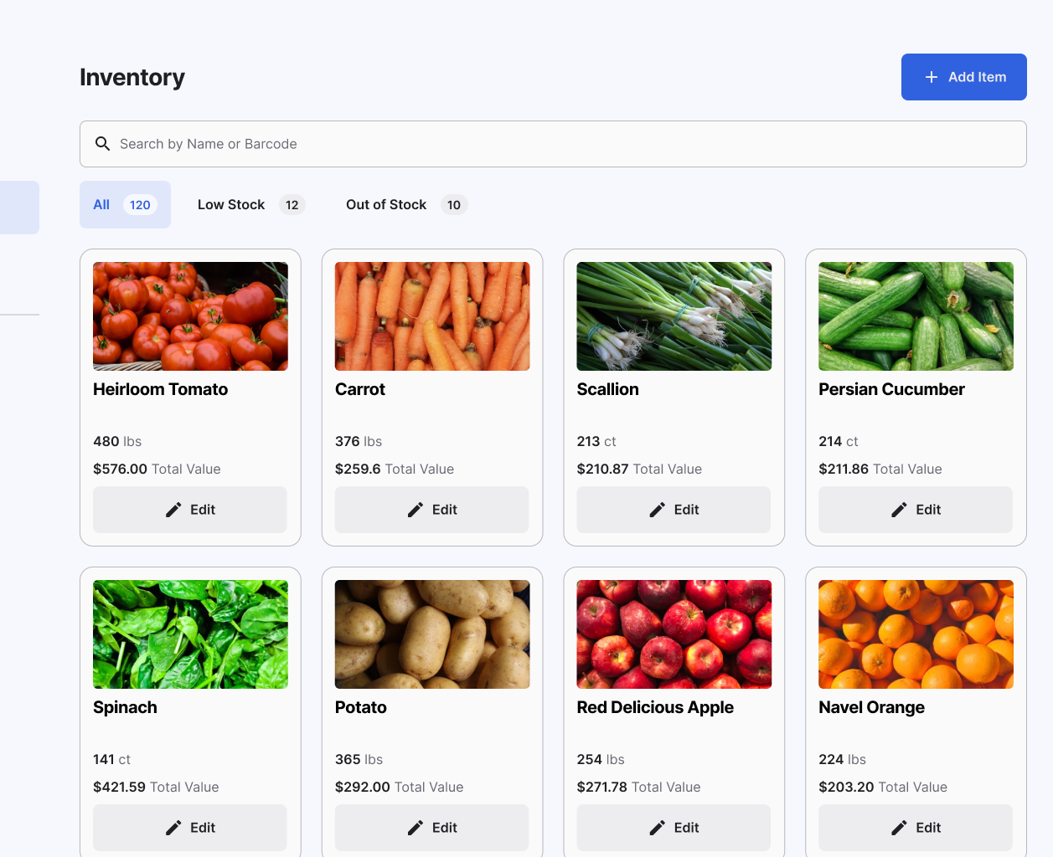Viewport: 1053px width, 857px height.
Task: Edit the Red Delicious Apple entry
Action: 674,827
